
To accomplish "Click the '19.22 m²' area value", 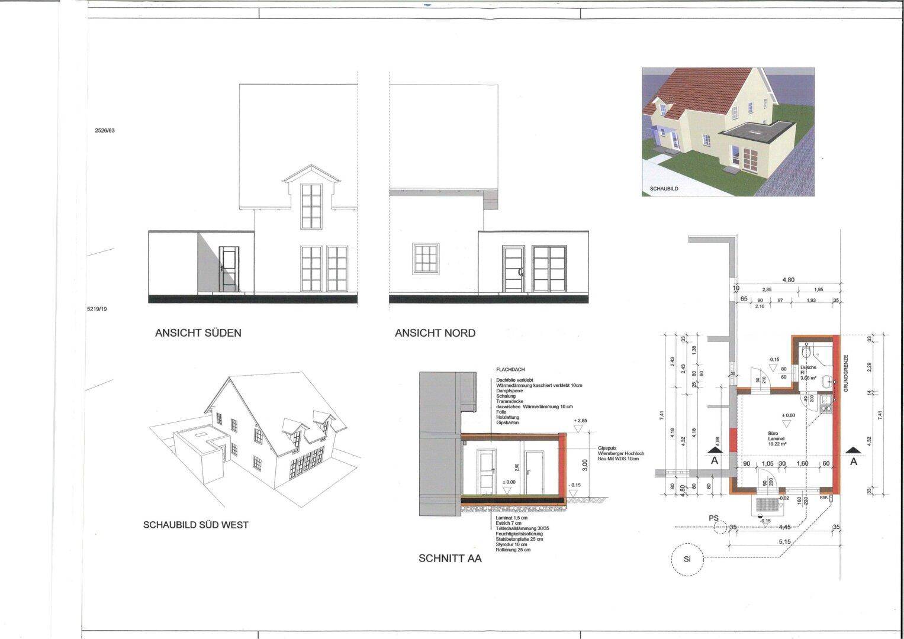I will coord(777,444).
